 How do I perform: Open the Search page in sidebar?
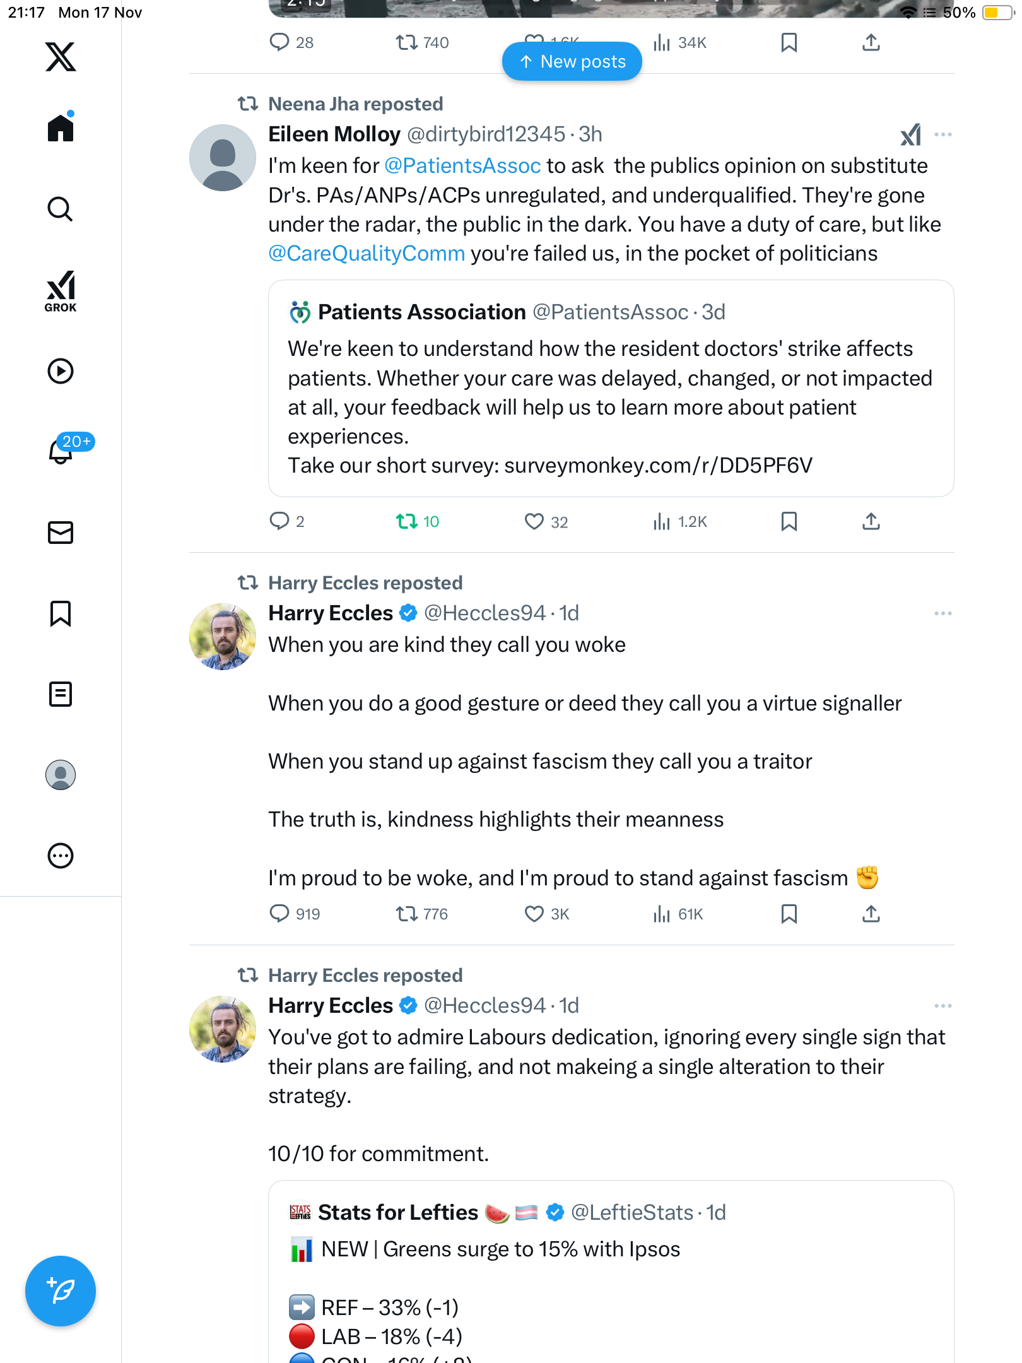[61, 209]
